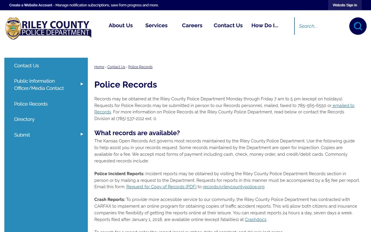Click the Website Sign In button

click(x=345, y=5)
